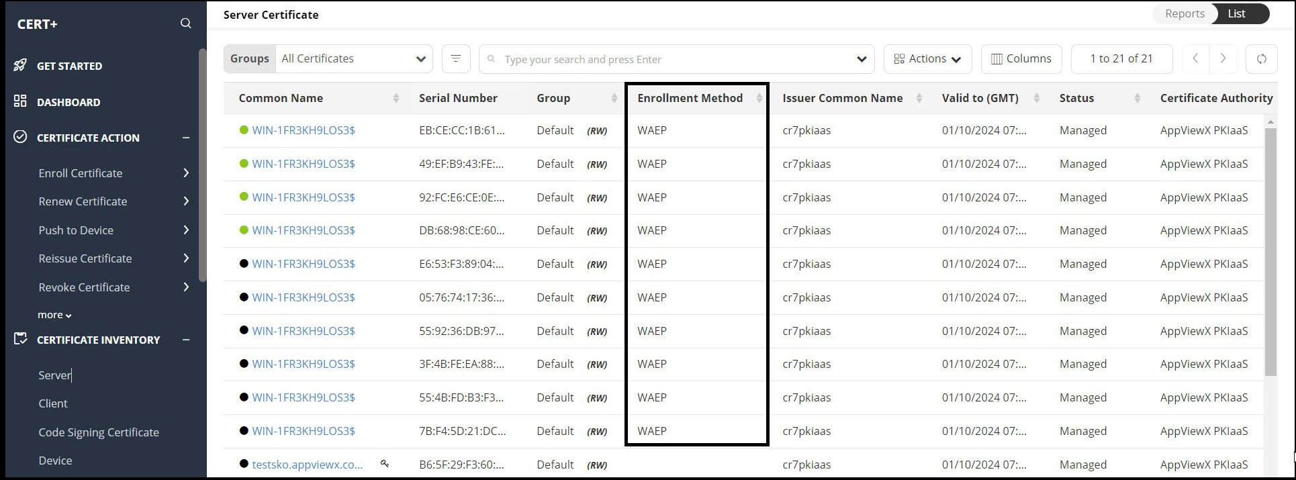Screen dimensions: 1296x480
Task: Expand Renew Certificate submenu
Action: [x=186, y=201]
